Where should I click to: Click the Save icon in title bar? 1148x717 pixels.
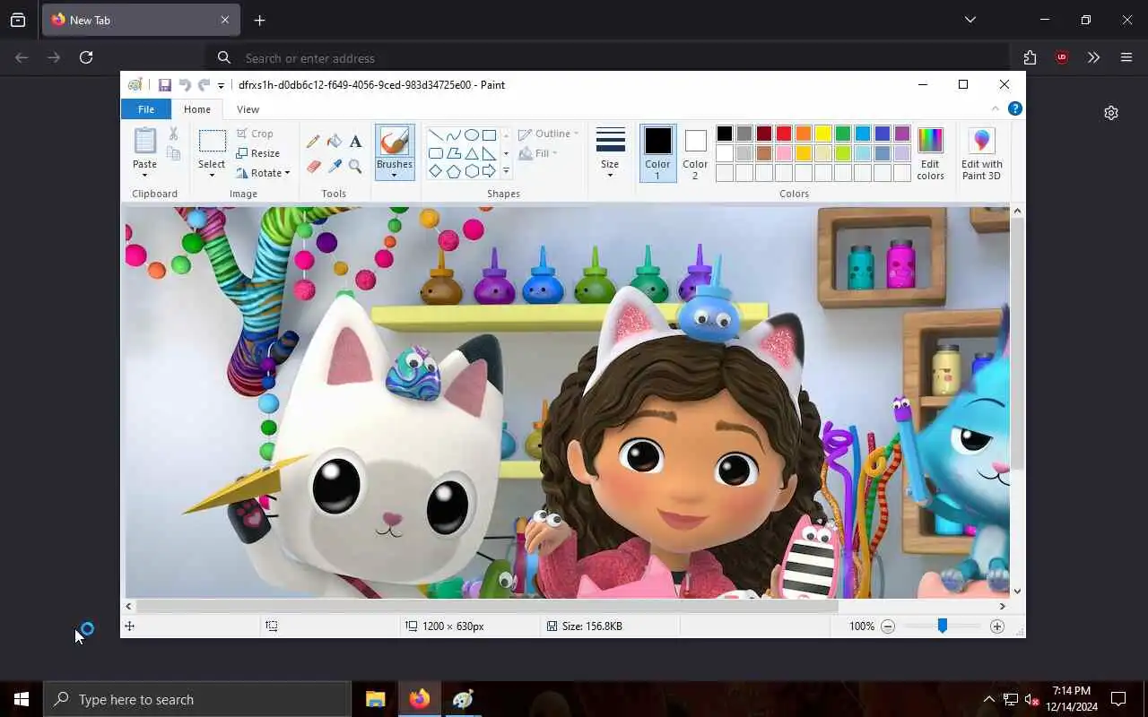(165, 85)
